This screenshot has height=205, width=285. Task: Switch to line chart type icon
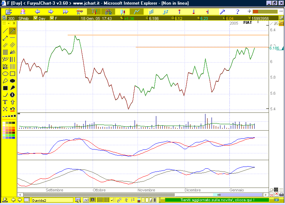tap(136, 12)
